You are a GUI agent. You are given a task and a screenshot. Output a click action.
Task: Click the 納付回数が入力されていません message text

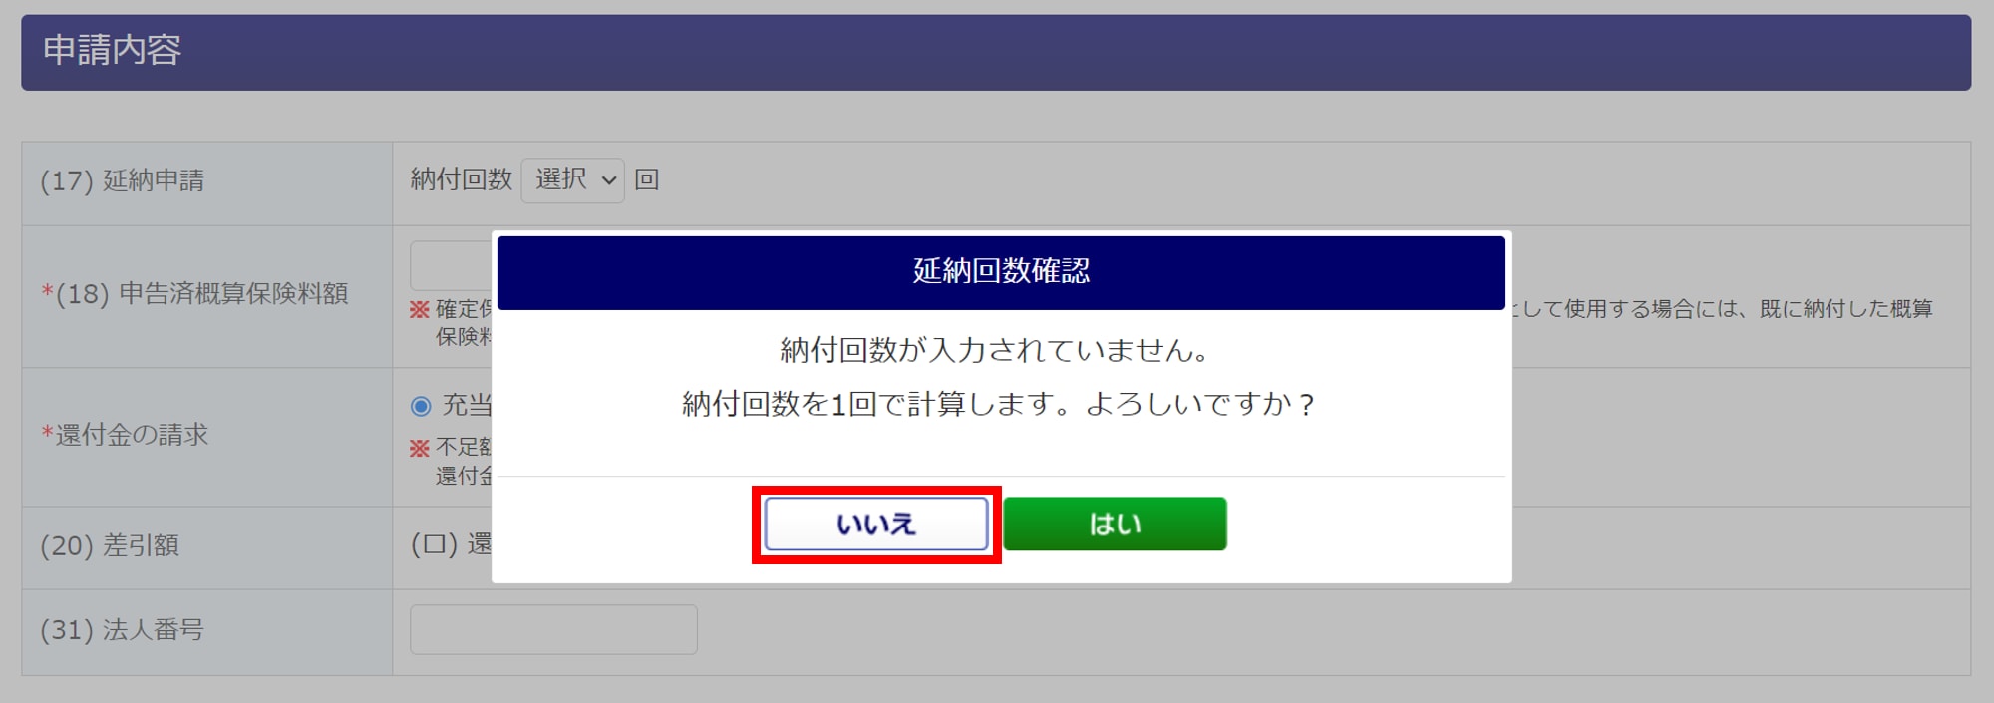994,350
